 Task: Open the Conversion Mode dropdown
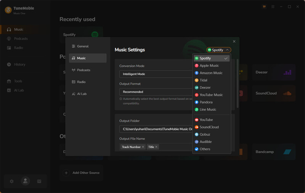click(156, 74)
